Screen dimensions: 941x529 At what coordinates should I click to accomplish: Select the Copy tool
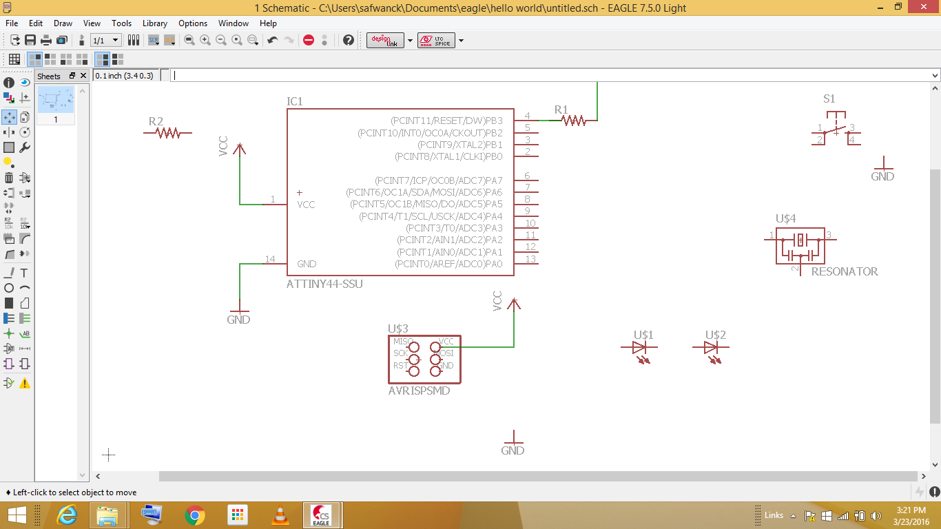tap(25, 116)
